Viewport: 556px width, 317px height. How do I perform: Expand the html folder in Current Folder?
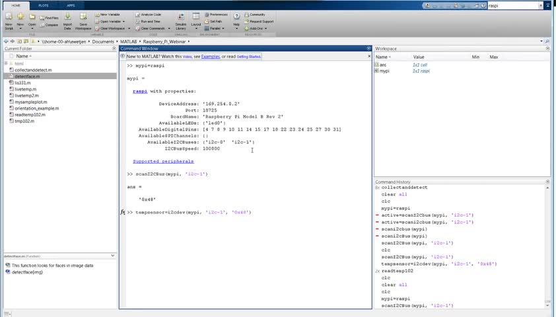pyautogui.click(x=7, y=63)
